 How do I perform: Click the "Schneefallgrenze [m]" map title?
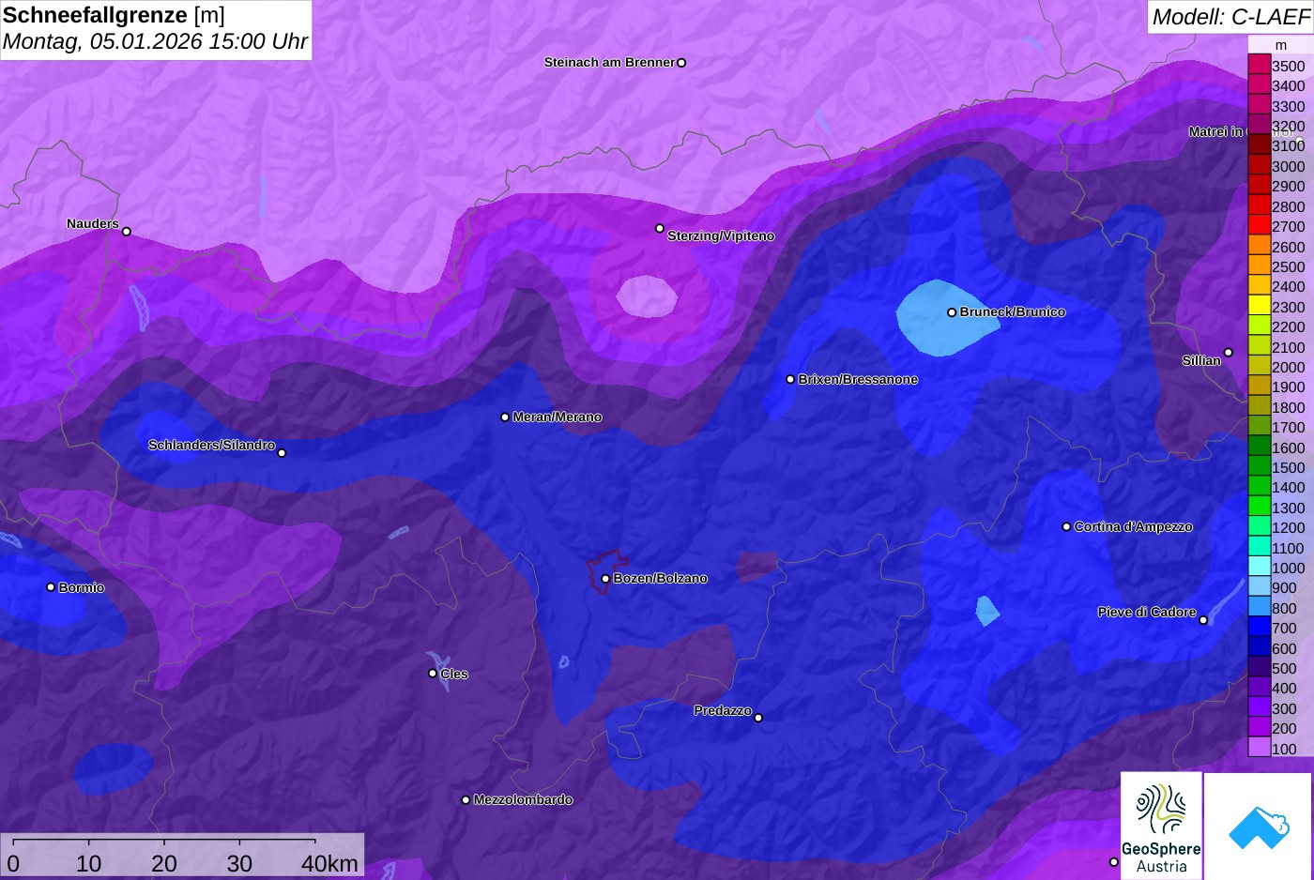click(114, 15)
